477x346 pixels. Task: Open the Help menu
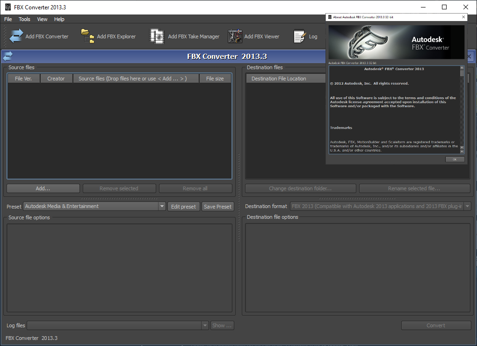(59, 19)
